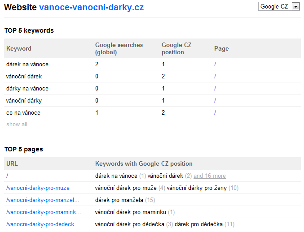Image resolution: width=304 pixels, height=232 pixels.
Task: Open the /vanocni-darky-pro-muze page link
Action: tap(38, 188)
